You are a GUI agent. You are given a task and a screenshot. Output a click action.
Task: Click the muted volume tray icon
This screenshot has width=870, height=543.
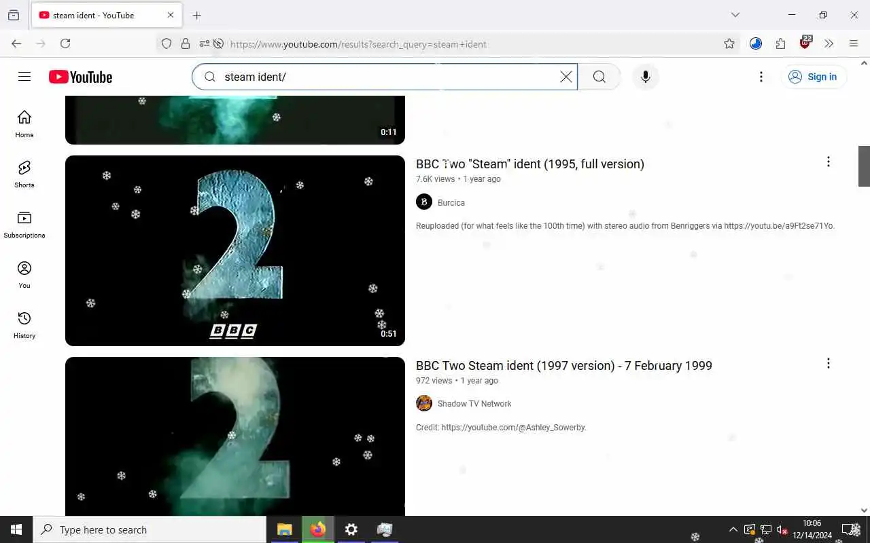coord(782,530)
